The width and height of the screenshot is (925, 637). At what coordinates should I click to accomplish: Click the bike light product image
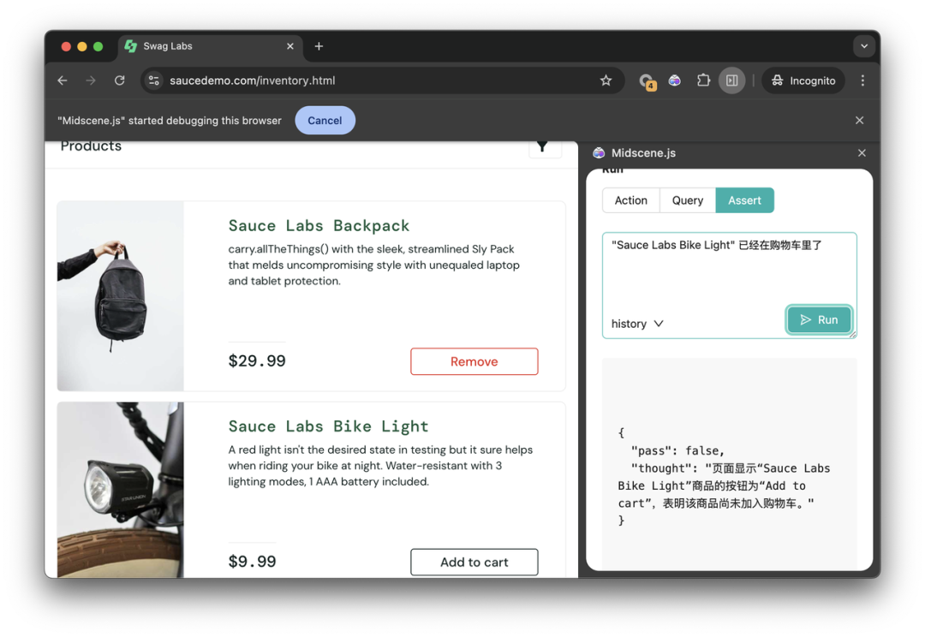point(121,490)
